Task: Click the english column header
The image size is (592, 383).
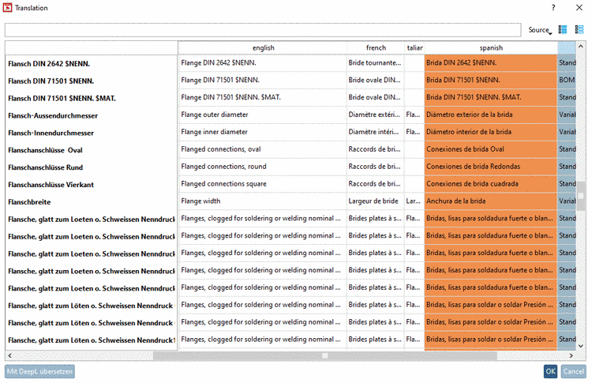Action: click(x=263, y=48)
